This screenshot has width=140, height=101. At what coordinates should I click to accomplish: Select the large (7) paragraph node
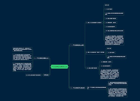point(114,40)
